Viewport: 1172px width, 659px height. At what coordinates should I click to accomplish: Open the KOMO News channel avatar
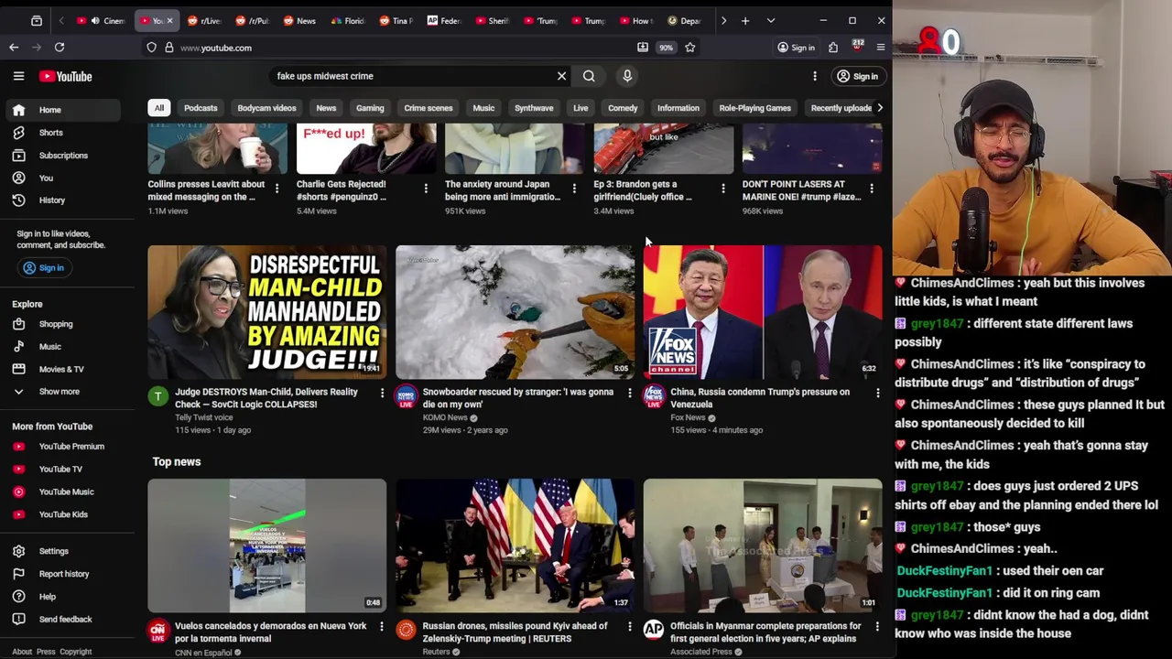[406, 396]
